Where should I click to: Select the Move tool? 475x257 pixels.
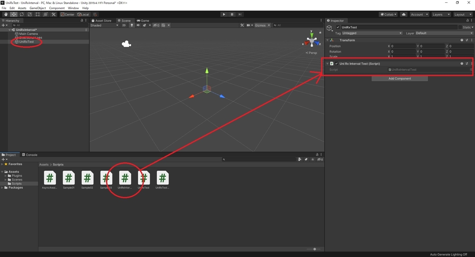pyautogui.click(x=13, y=14)
